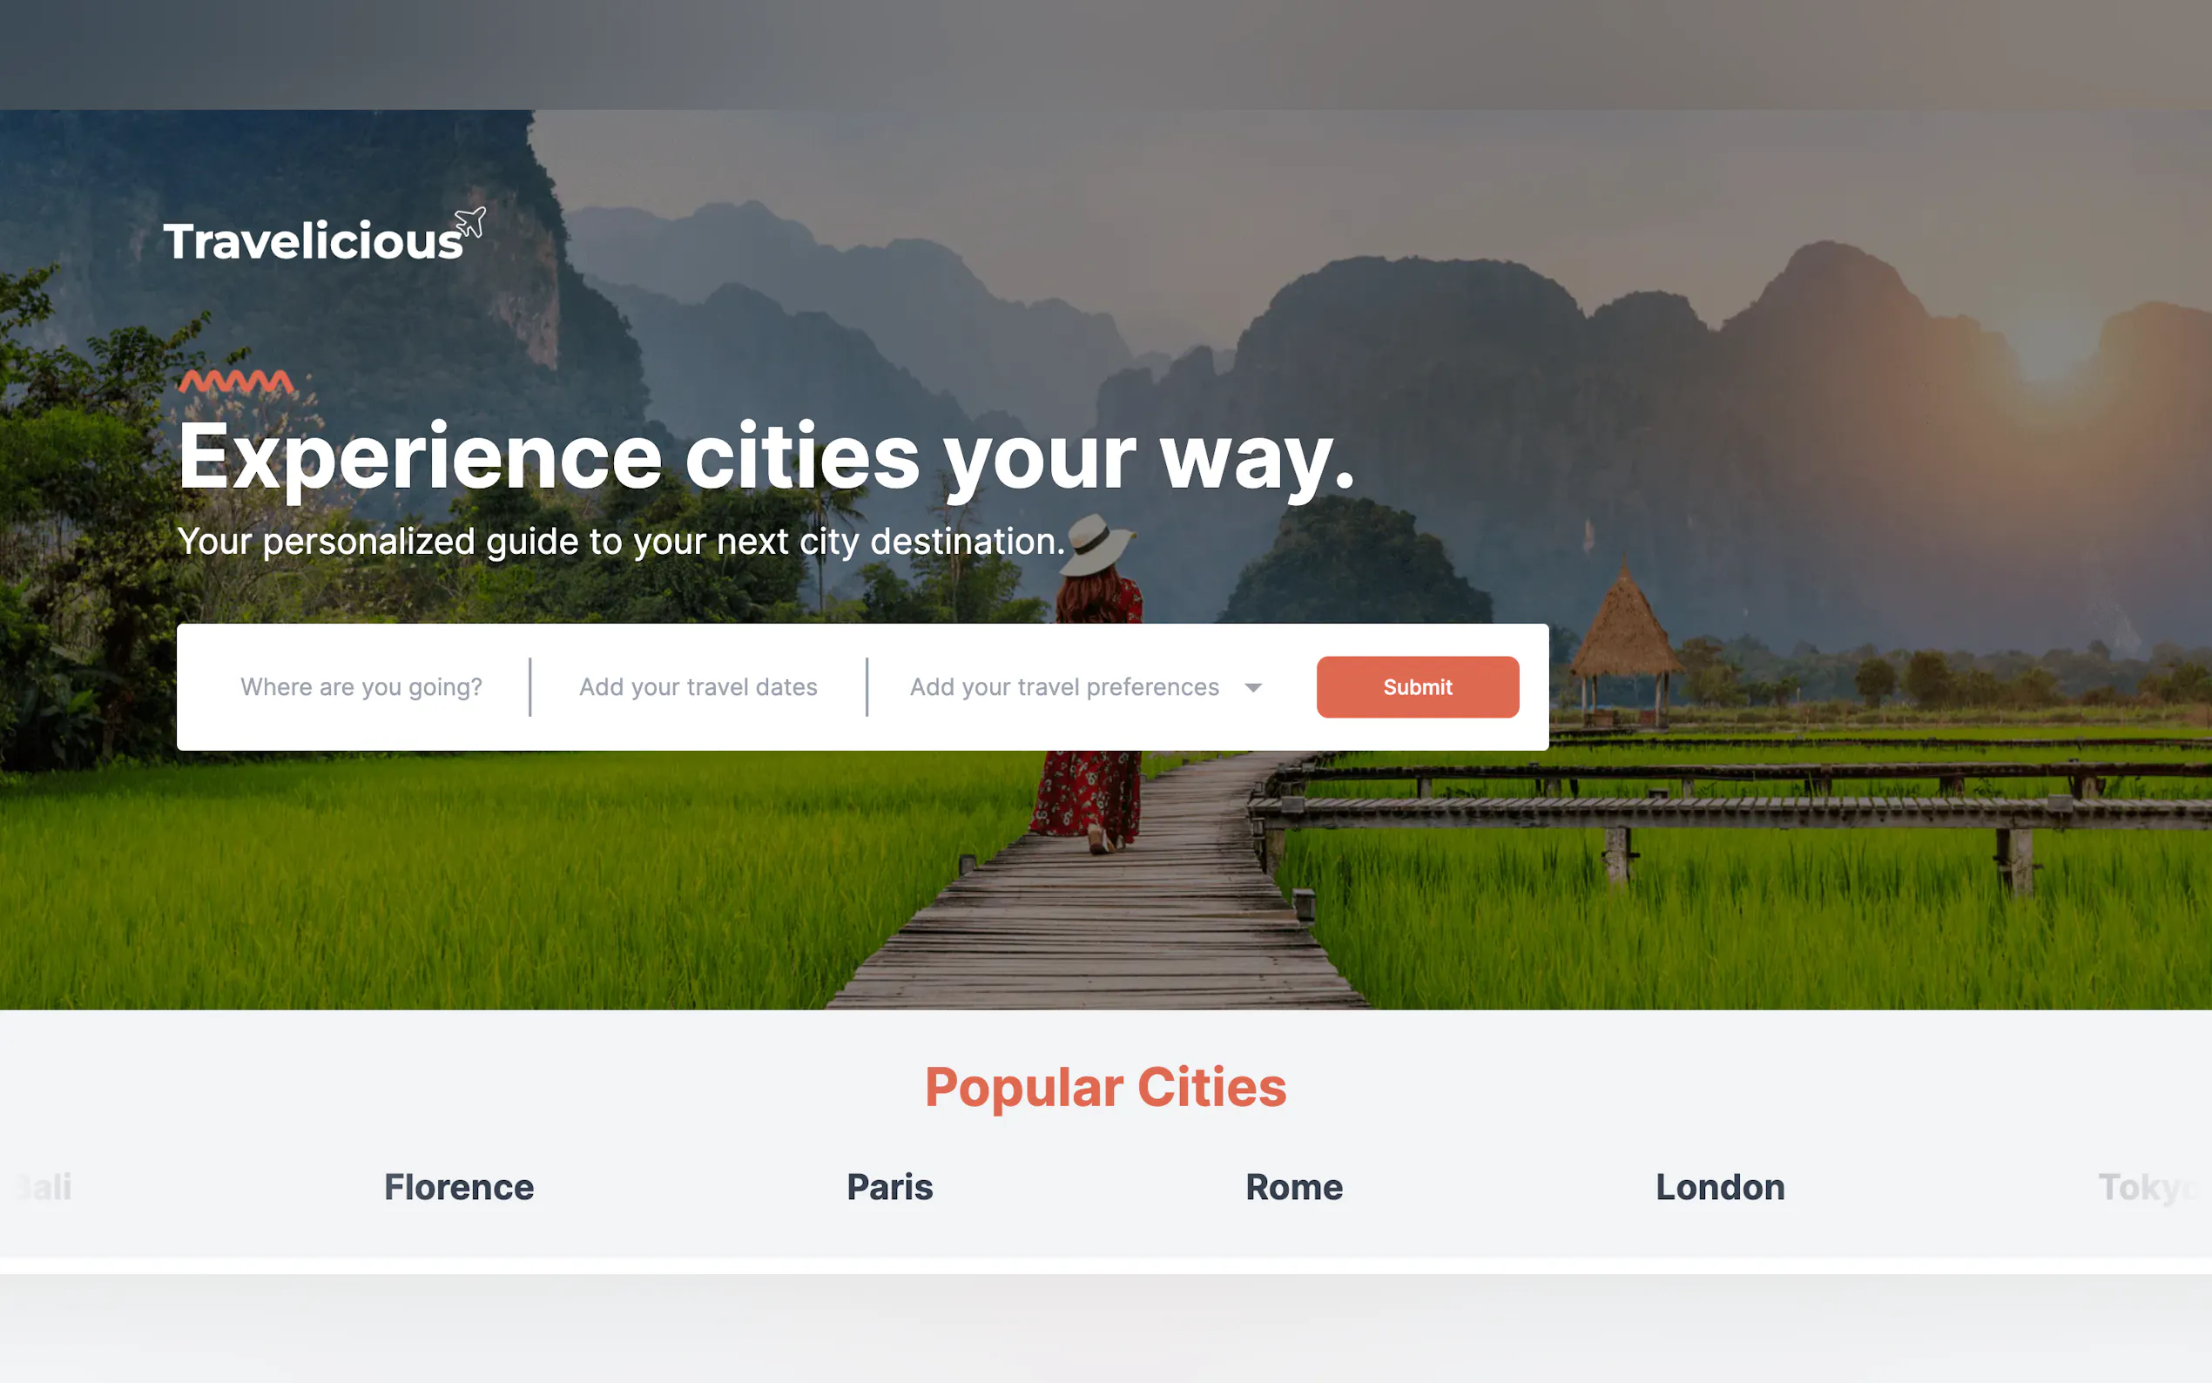The width and height of the screenshot is (2212, 1383).
Task: Select Paris from popular cities
Action: tap(890, 1187)
